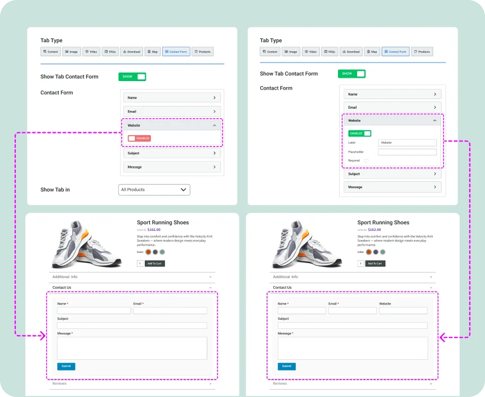Select the Products tab type in left panel
This screenshot has width=485, height=397.
202,52
